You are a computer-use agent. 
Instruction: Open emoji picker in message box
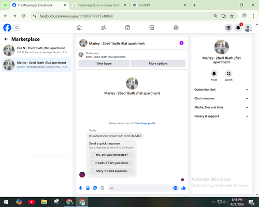(175, 188)
